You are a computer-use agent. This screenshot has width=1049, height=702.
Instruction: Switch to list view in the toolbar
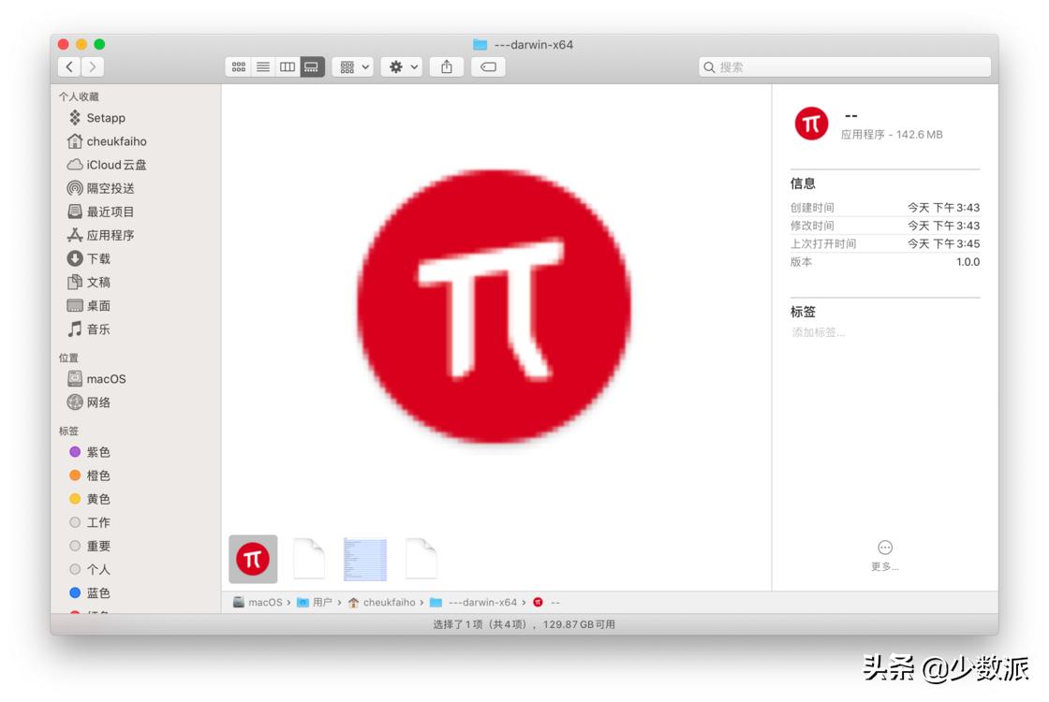262,66
